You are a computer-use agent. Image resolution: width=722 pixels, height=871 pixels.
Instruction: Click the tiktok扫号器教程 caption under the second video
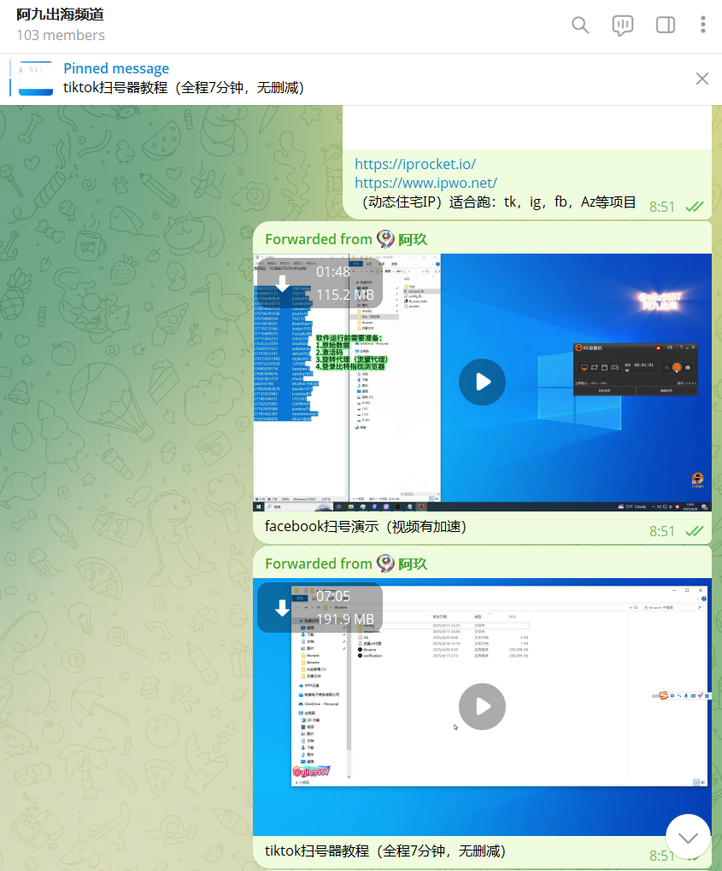point(384,851)
